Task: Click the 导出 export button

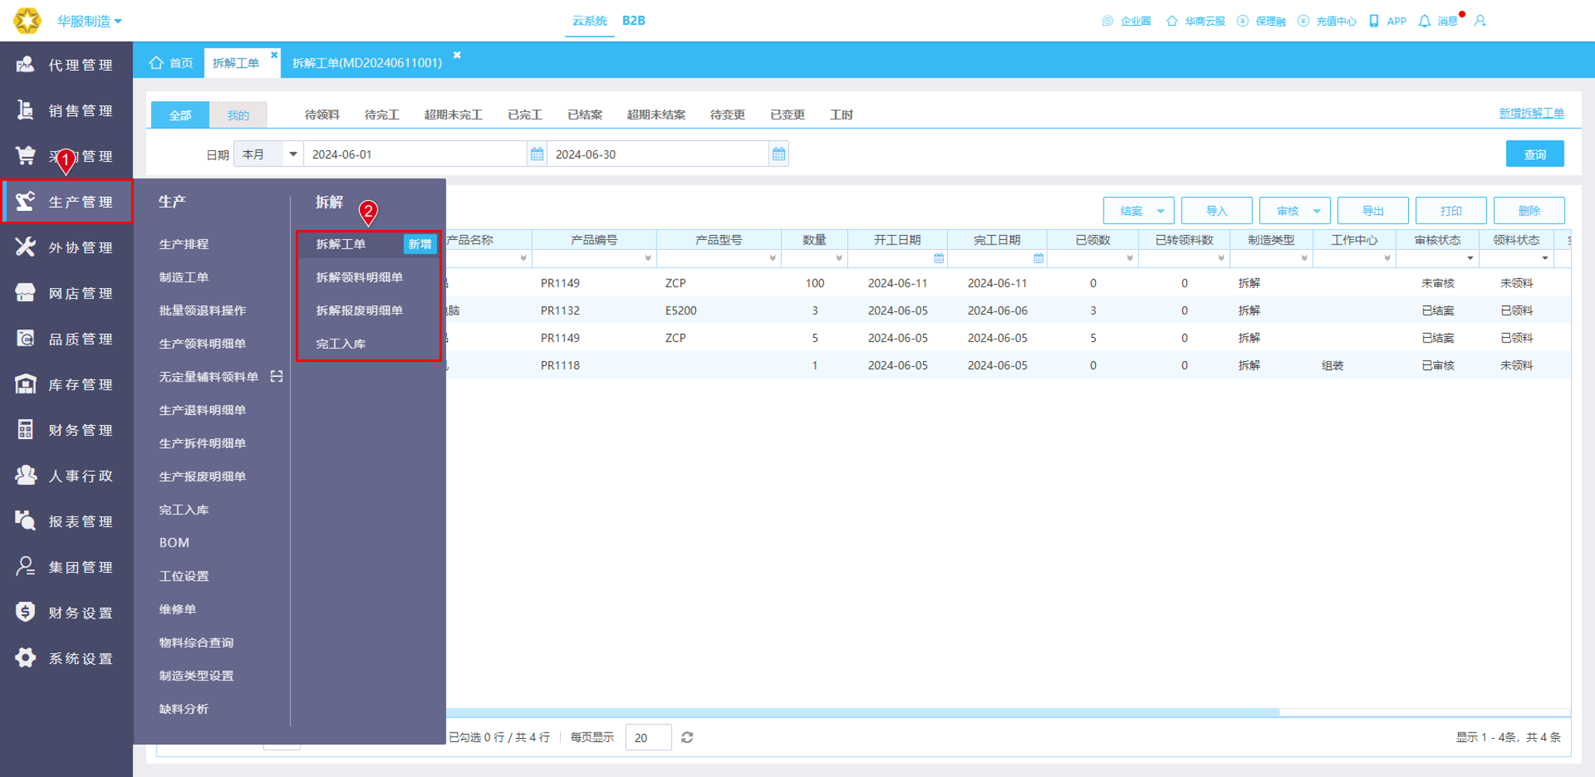Action: [x=1372, y=211]
